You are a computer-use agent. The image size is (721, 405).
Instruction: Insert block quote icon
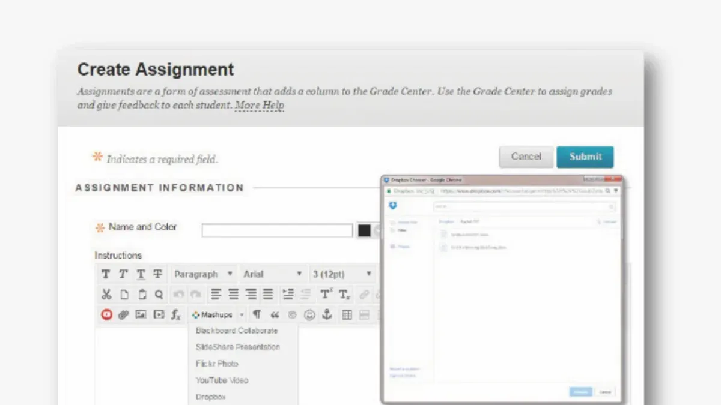(275, 315)
